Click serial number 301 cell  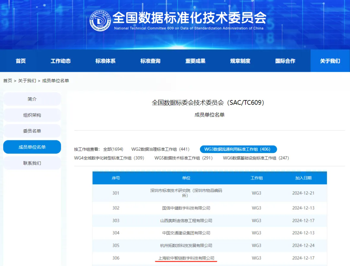[116, 193]
